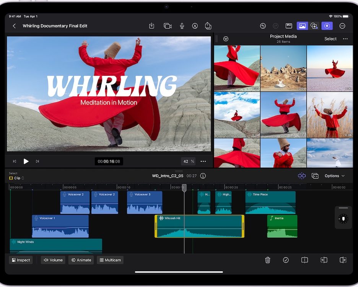This screenshot has height=287, width=358.
Task: Start voiceover with microphone icon
Action: coord(182,26)
